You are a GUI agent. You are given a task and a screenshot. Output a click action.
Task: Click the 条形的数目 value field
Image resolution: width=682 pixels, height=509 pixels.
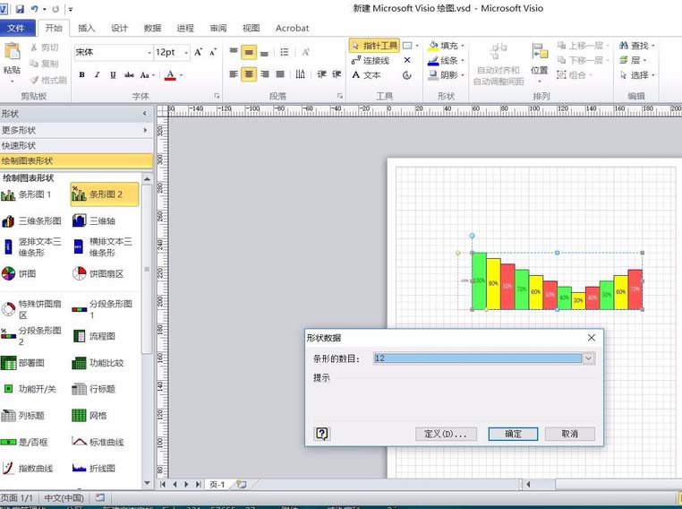[x=478, y=358]
